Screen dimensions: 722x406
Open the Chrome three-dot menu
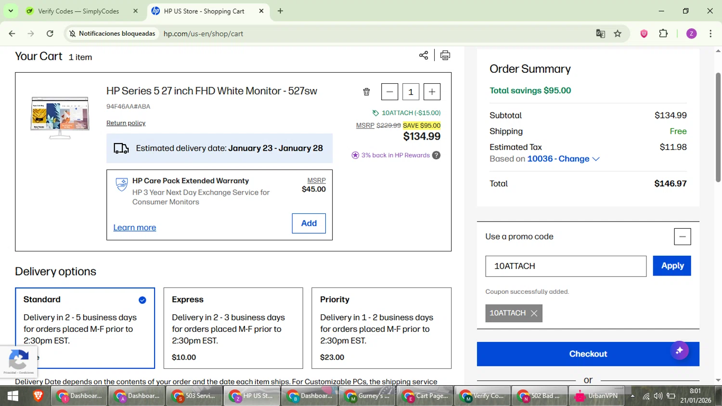pyautogui.click(x=710, y=34)
